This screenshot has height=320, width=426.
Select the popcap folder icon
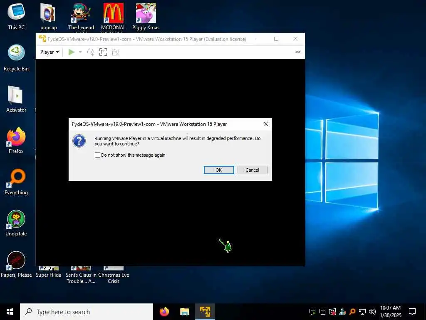(x=48, y=17)
